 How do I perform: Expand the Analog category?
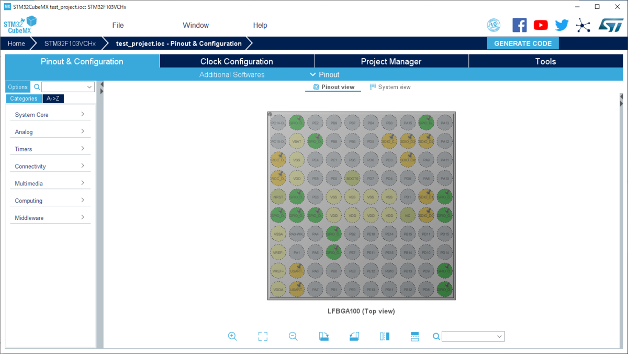pos(50,132)
